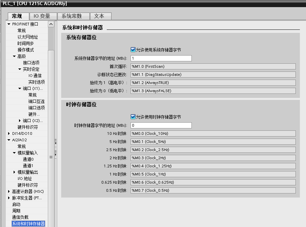Click the %M1.3 (AlwaysFALSE) field
Screen dimensions: 306x227
point(213,91)
